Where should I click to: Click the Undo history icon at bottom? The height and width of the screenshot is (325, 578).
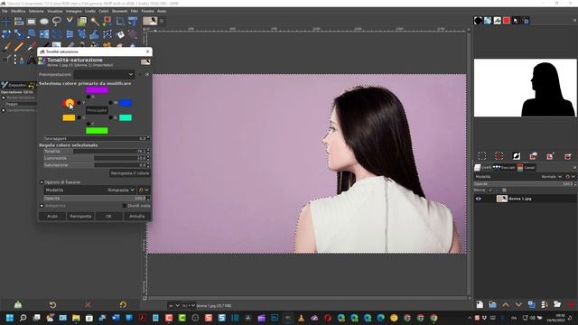click(52, 305)
